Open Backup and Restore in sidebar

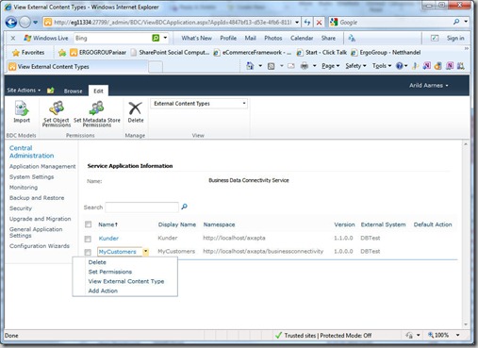pyautogui.click(x=37, y=198)
